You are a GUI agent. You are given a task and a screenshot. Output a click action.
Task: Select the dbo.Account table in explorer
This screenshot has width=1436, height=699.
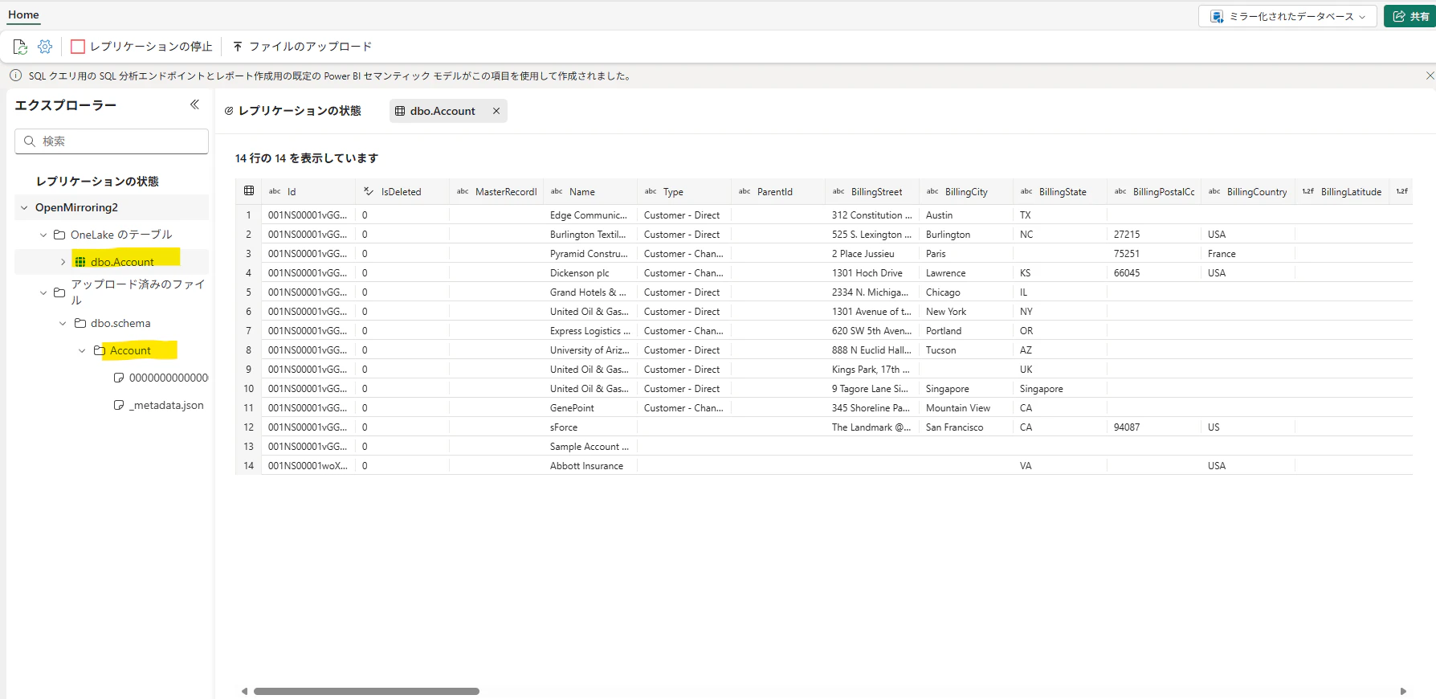pos(122,262)
